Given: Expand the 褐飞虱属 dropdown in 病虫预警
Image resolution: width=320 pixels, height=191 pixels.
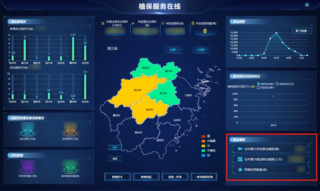Looking at the screenshot, I should click(x=303, y=31).
